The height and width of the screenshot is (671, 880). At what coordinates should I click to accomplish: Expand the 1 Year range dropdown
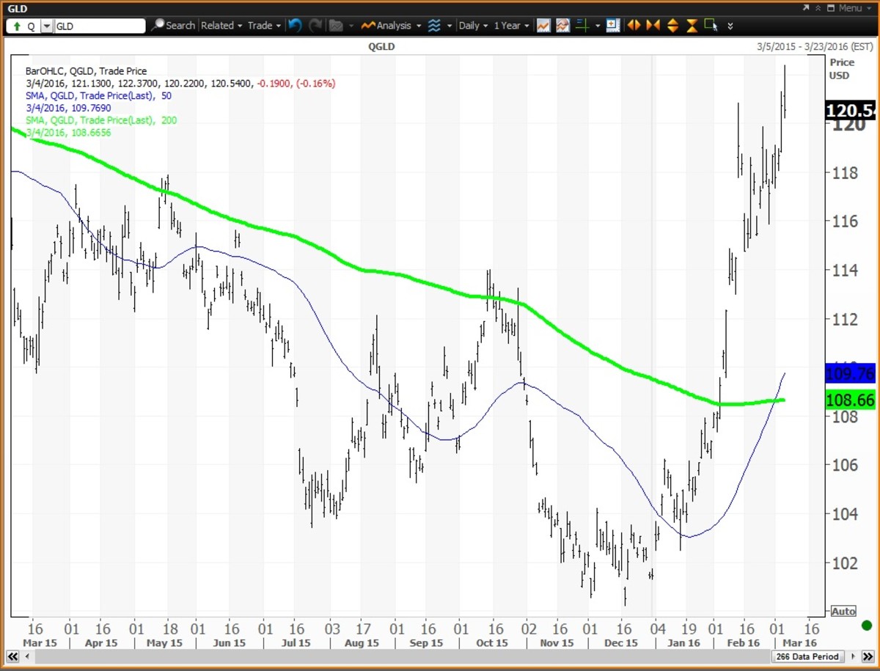pos(510,26)
